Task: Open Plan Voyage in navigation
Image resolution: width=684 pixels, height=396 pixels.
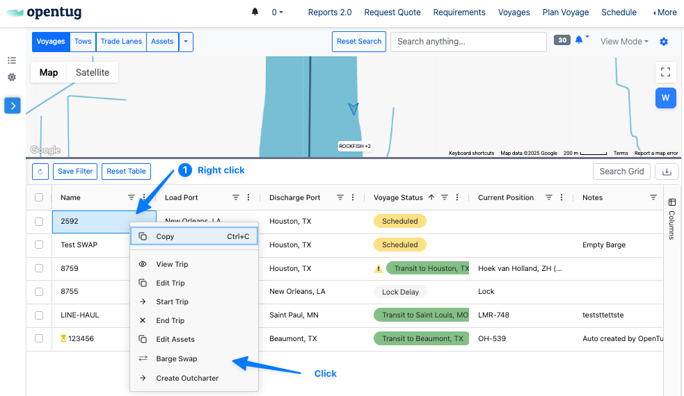Action: tap(566, 13)
